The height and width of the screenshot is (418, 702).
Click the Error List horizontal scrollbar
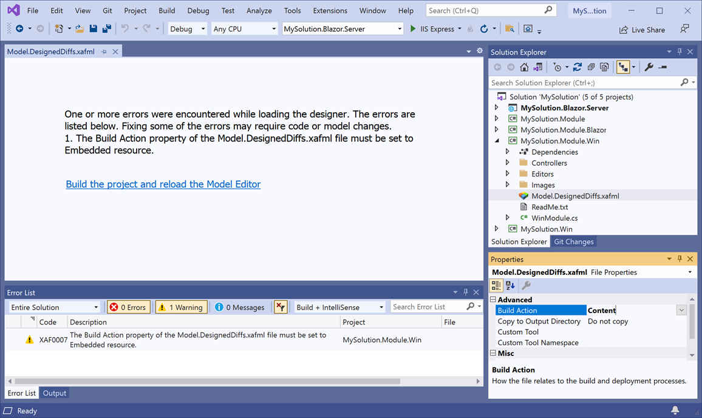pyautogui.click(x=207, y=382)
